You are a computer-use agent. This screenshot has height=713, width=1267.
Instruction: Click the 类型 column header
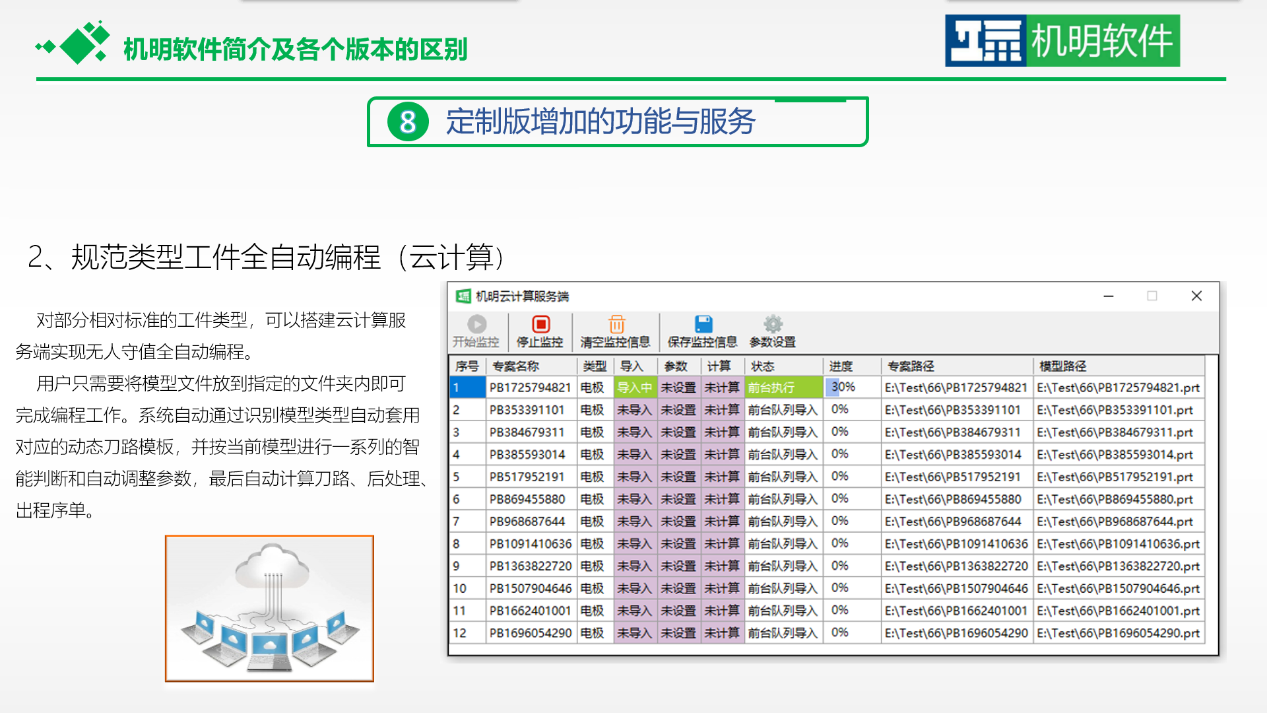click(x=595, y=366)
